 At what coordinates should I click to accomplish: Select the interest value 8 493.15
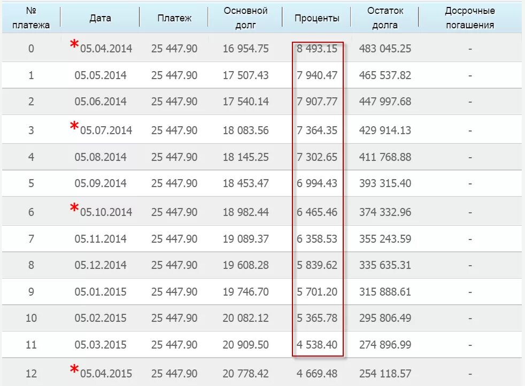pyautogui.click(x=317, y=49)
